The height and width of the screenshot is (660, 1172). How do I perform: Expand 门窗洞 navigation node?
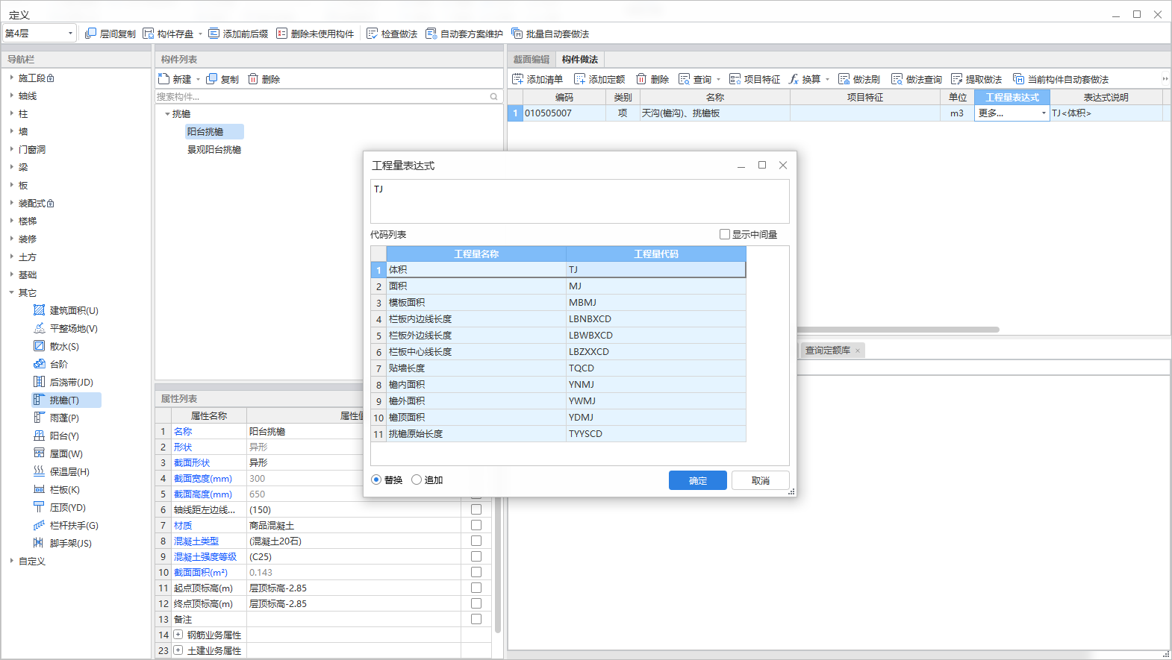tap(11, 149)
